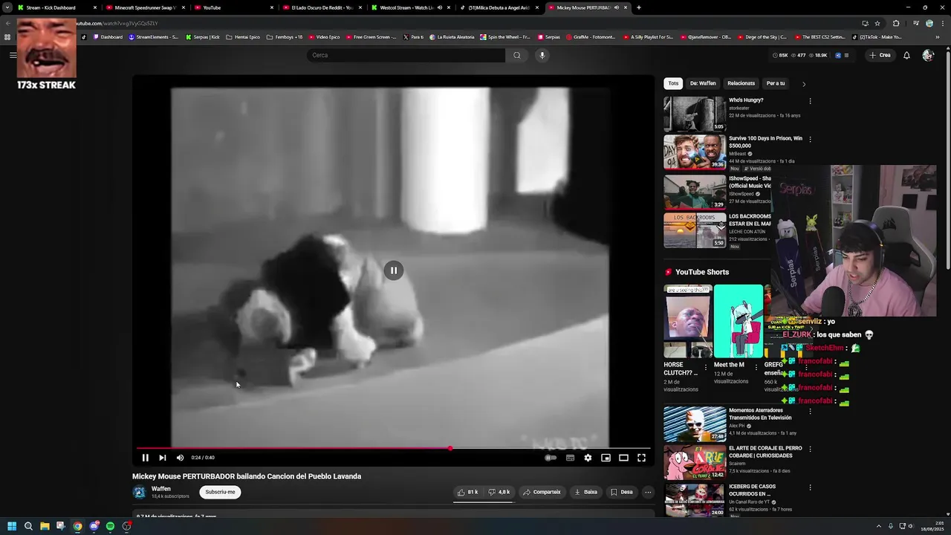Image resolution: width=951 pixels, height=535 pixels.
Task: Click the Subscriu-me subscribe button
Action: (220, 492)
